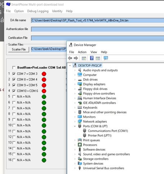Click the Universal Serial Bus controllers icon
The image size is (164, 174).
point(80,168)
